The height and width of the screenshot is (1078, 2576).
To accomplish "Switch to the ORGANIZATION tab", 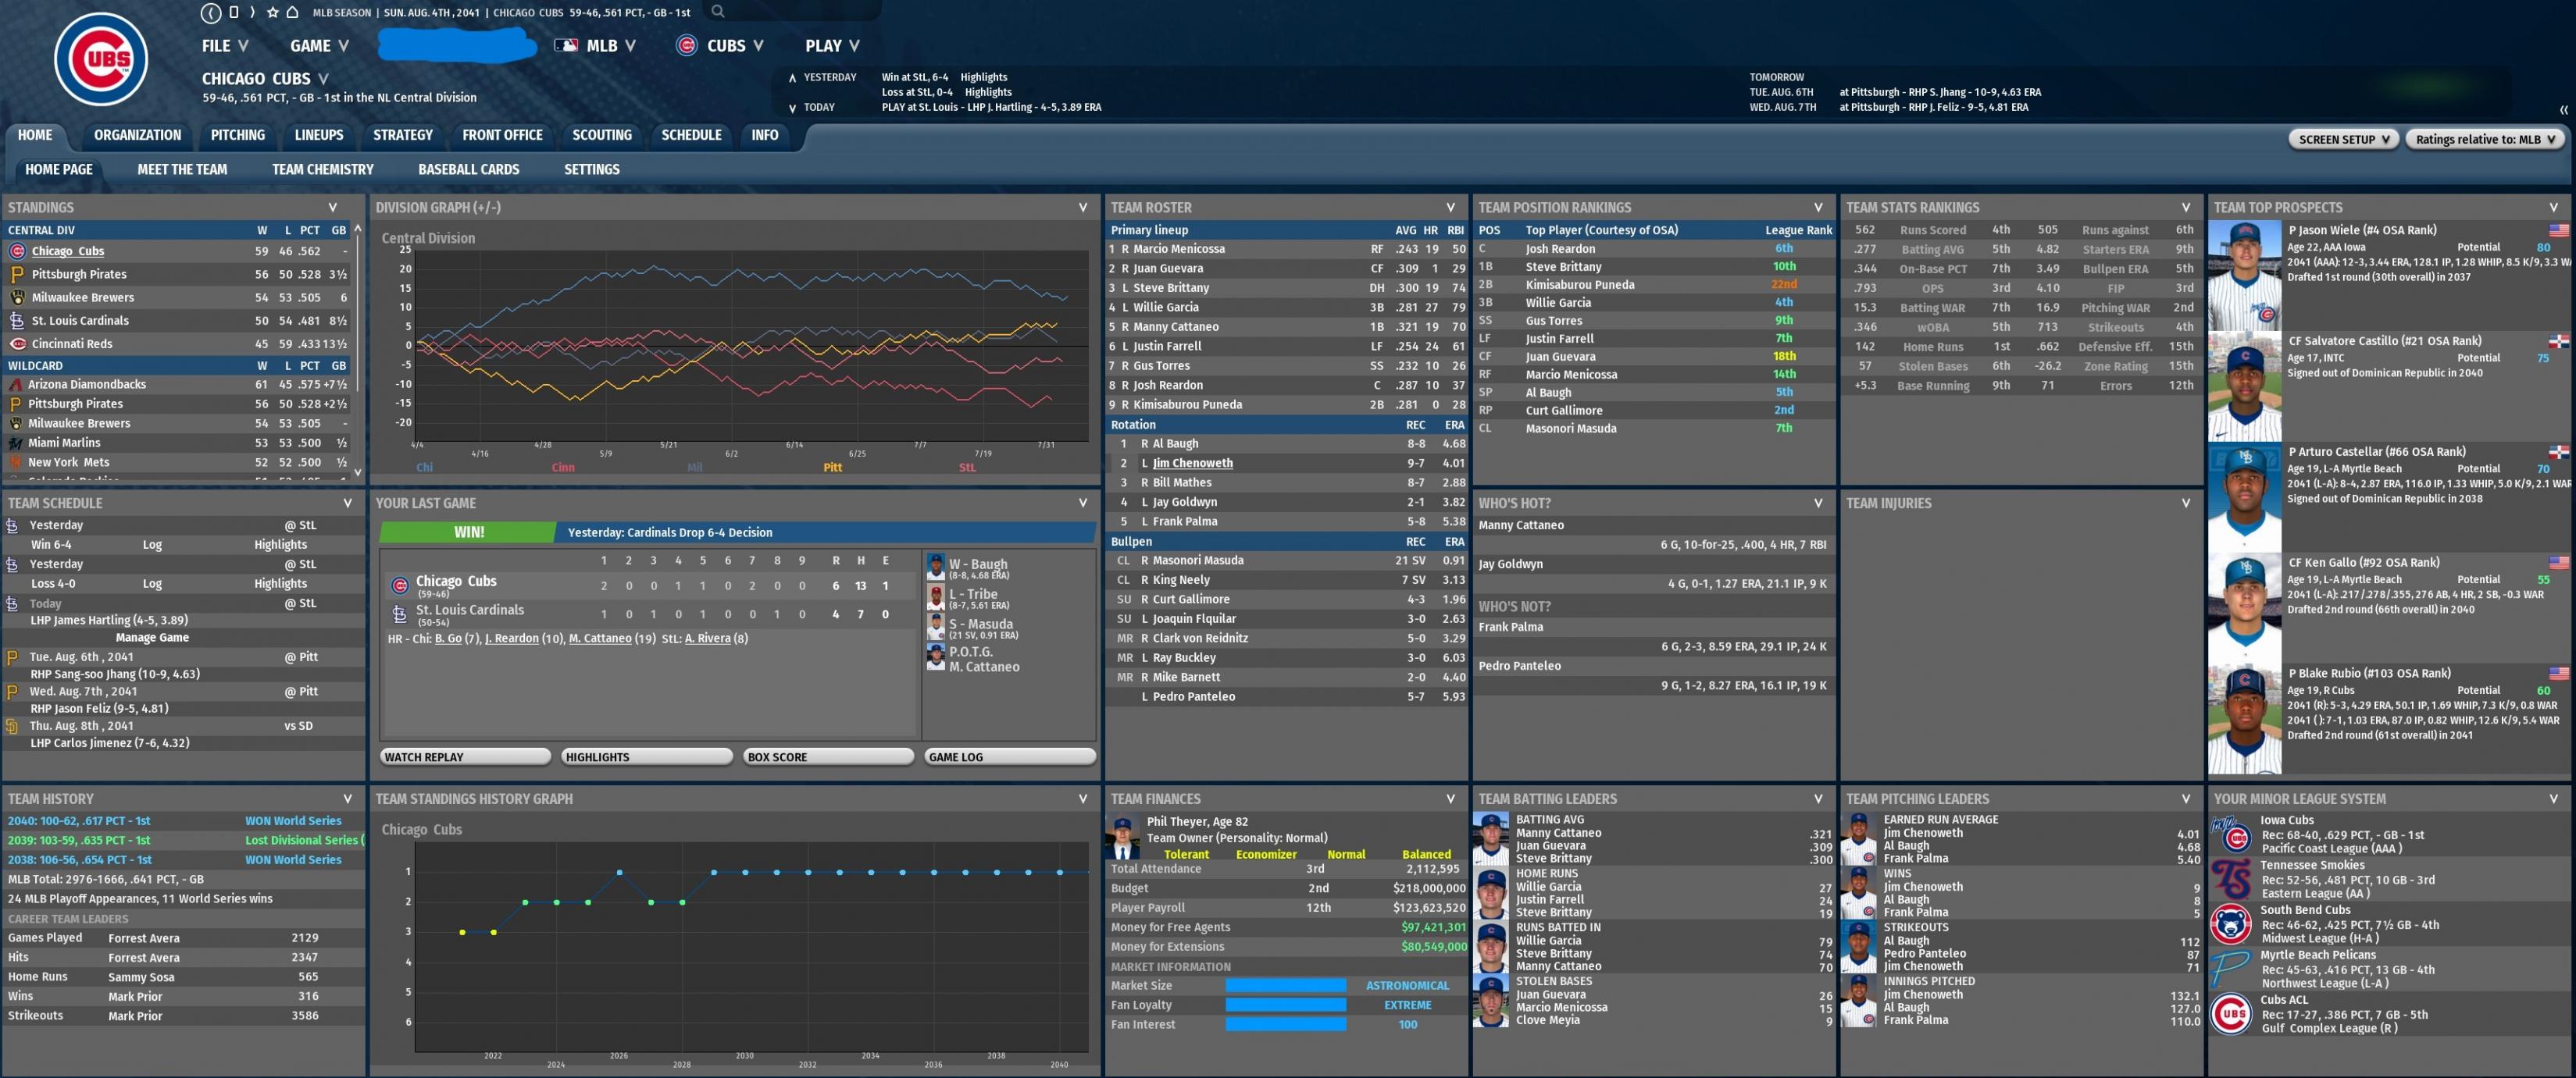I will (x=137, y=135).
